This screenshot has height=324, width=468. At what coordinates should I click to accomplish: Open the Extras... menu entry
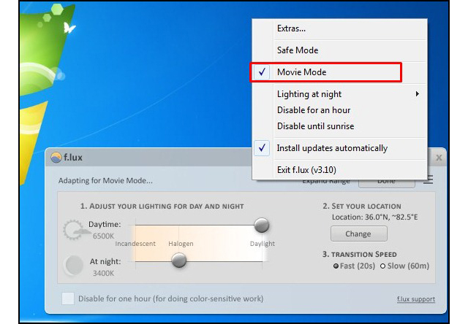tap(339, 28)
